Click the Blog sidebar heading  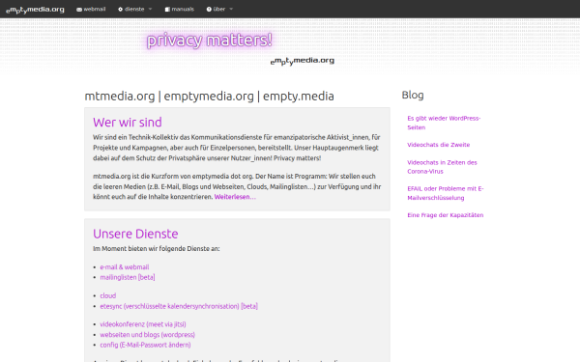413,96
